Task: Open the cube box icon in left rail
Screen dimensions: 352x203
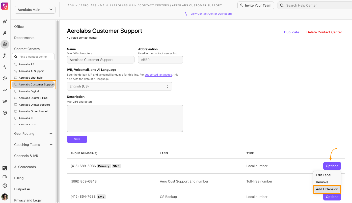Action: coord(5,113)
